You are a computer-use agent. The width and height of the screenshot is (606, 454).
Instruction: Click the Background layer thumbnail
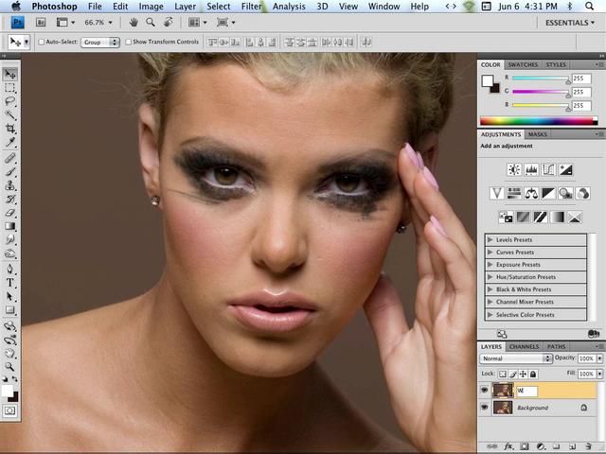coord(503,408)
